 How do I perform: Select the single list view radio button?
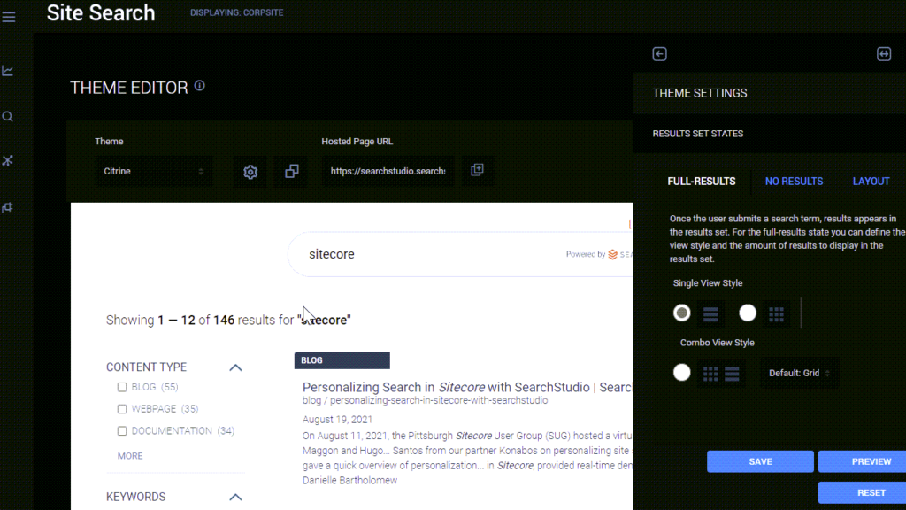tap(682, 313)
